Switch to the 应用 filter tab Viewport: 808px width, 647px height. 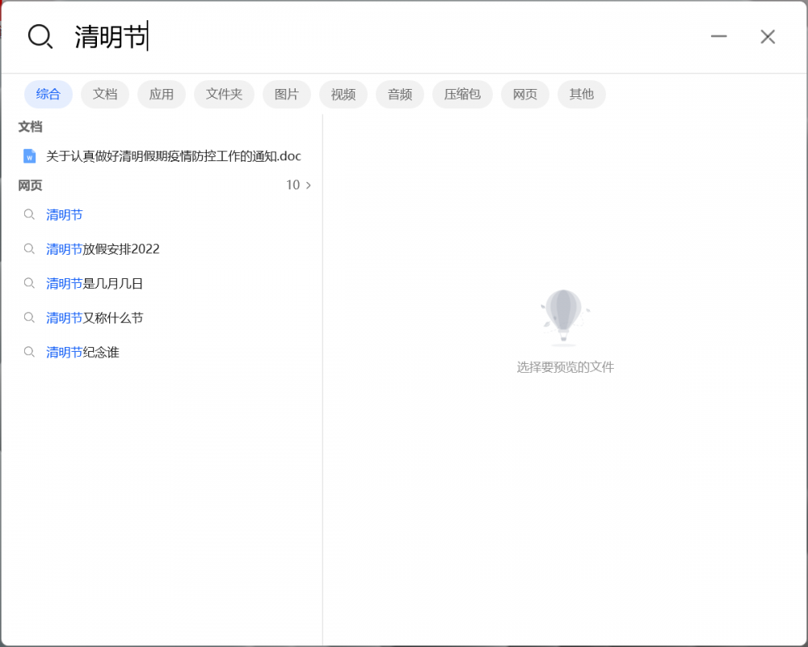pos(162,95)
